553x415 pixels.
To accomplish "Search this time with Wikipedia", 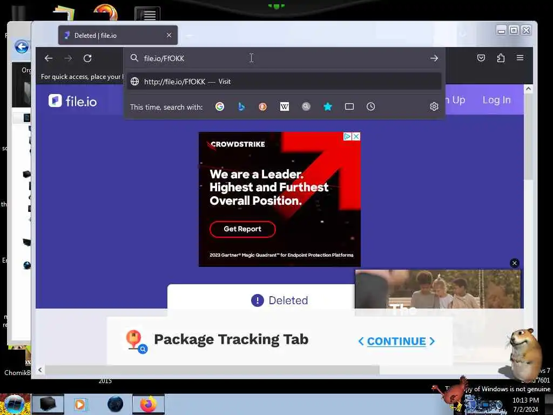I will click(x=284, y=106).
